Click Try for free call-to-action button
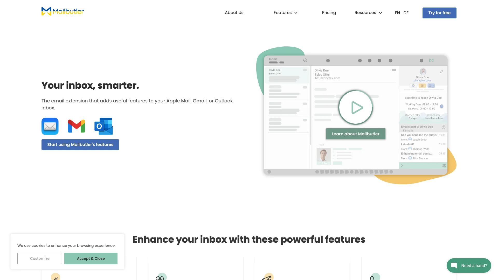498x280 pixels. (440, 13)
